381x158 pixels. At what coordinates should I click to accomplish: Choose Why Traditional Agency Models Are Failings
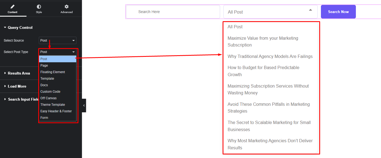point(270,56)
